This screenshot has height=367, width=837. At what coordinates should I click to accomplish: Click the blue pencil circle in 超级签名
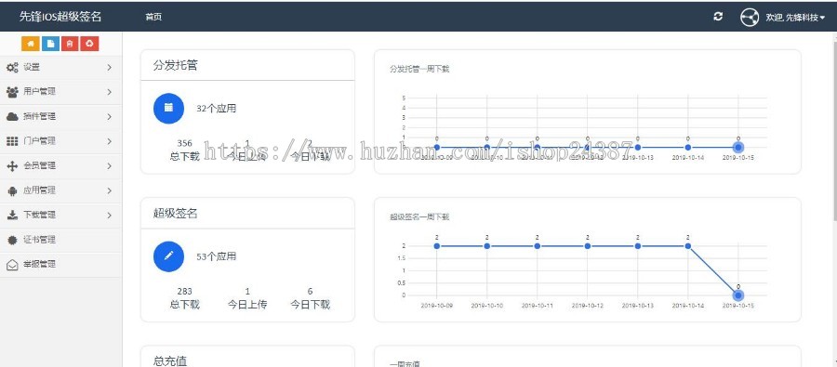[168, 256]
